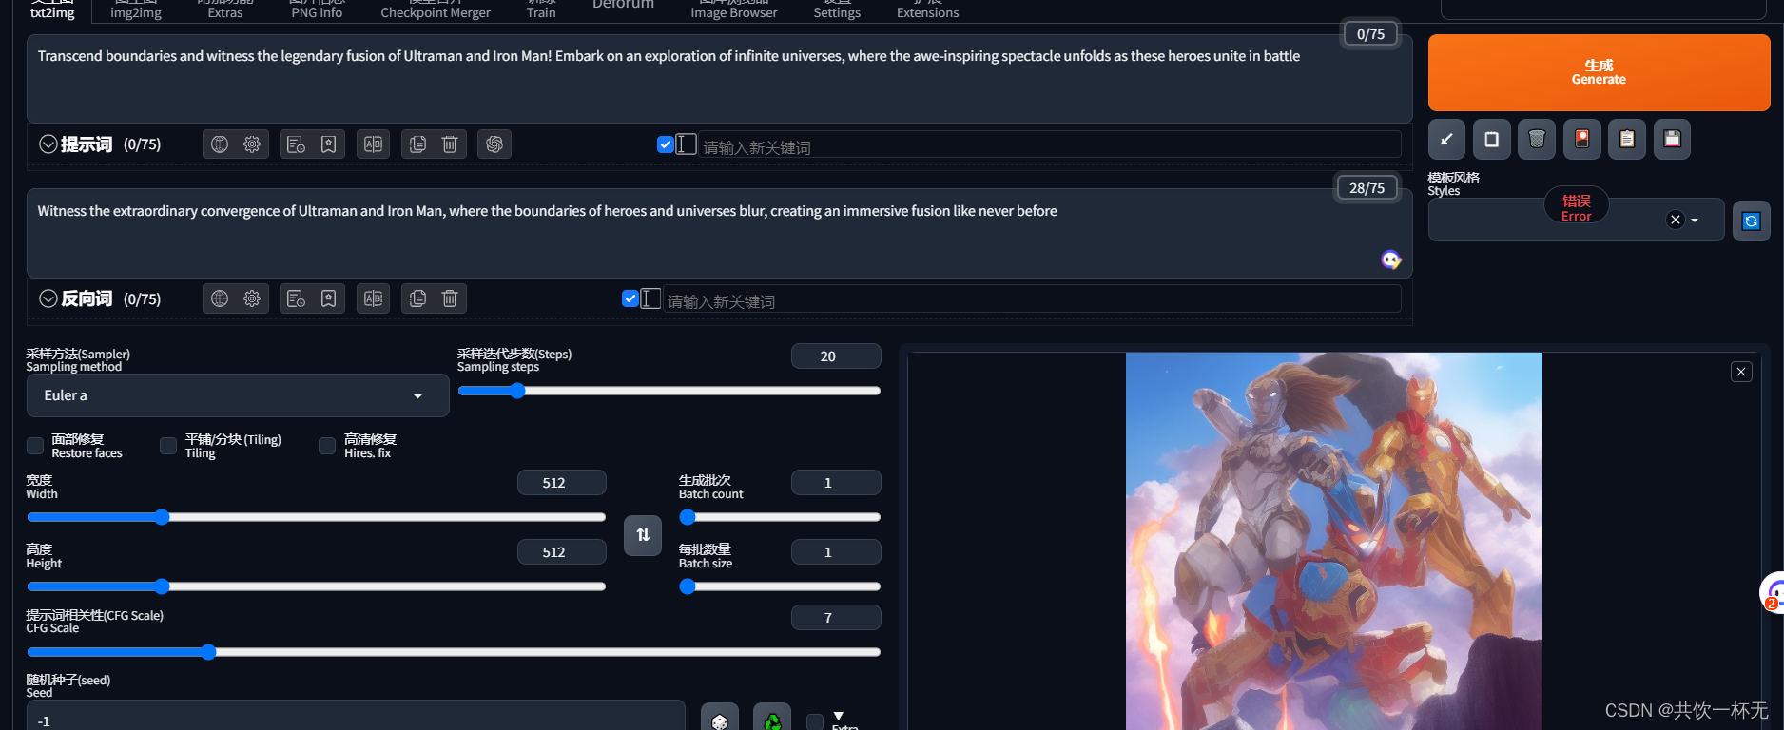Click the Batch size slider
The width and height of the screenshot is (1784, 730).
pyautogui.click(x=780, y=586)
